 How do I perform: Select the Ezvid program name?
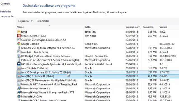(24, 32)
